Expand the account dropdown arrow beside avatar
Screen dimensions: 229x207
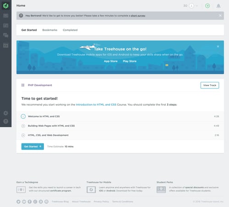pos(197,6)
